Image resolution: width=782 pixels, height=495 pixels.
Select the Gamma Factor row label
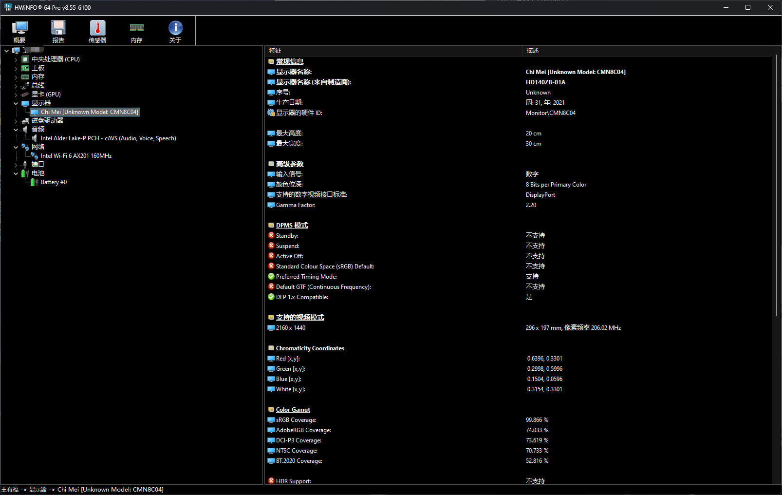[296, 205]
